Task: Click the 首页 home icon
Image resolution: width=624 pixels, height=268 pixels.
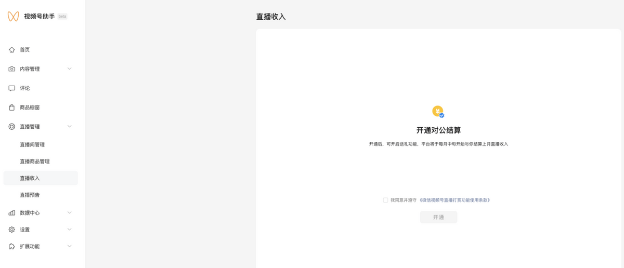Action: click(x=12, y=50)
